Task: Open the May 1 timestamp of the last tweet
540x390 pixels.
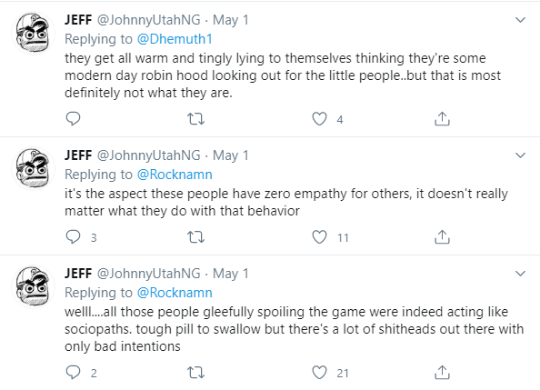Action: coord(230,274)
